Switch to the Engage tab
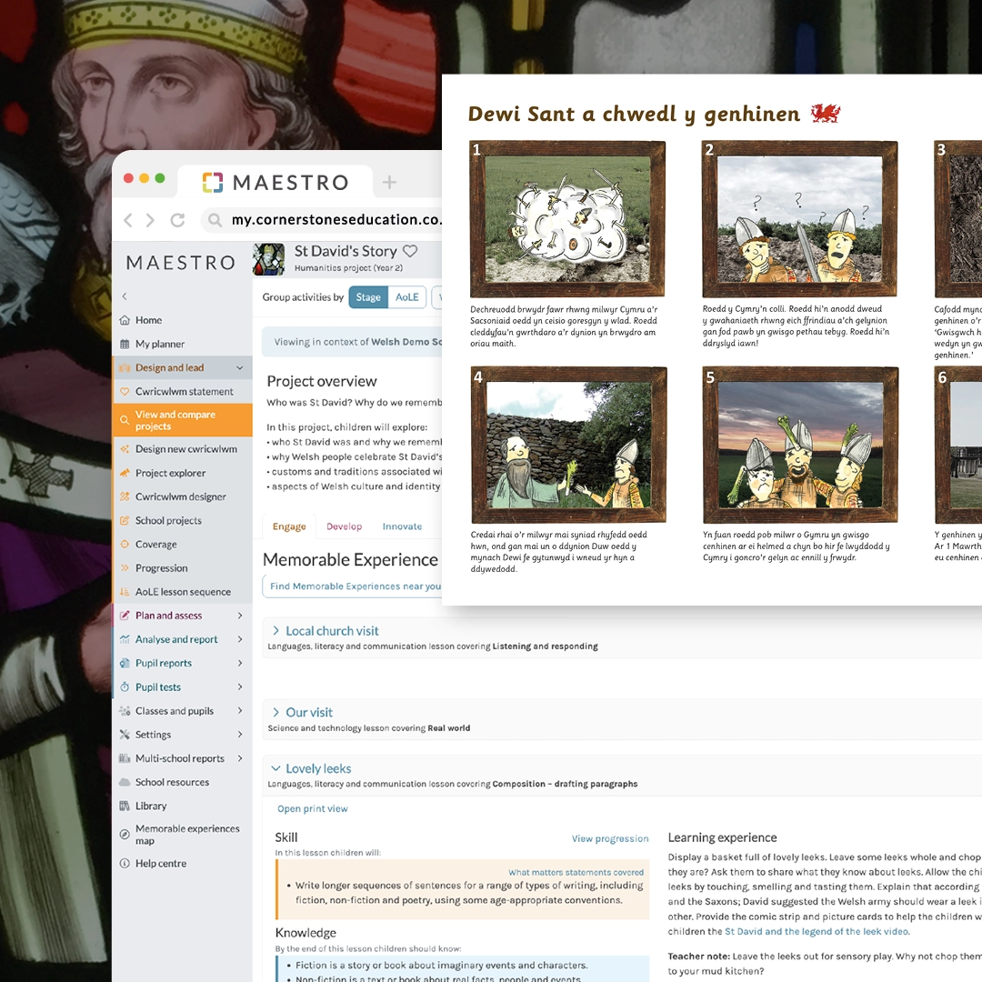Image resolution: width=982 pixels, height=982 pixels. [x=289, y=526]
